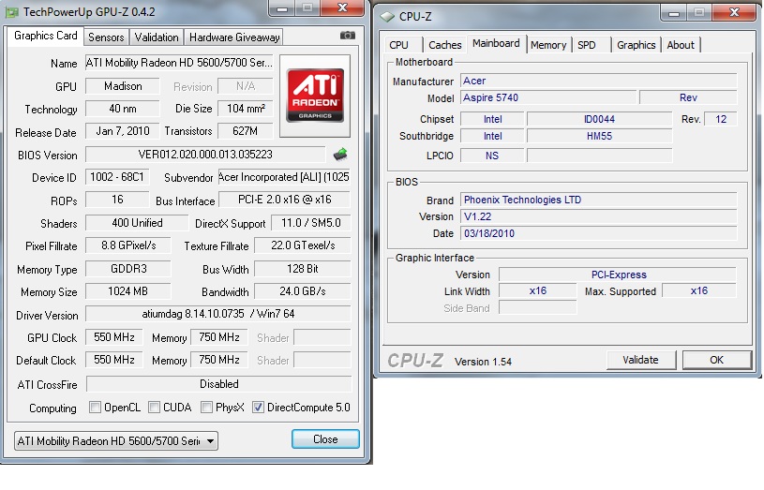Click the Validate button in CPU-Z

coord(640,360)
